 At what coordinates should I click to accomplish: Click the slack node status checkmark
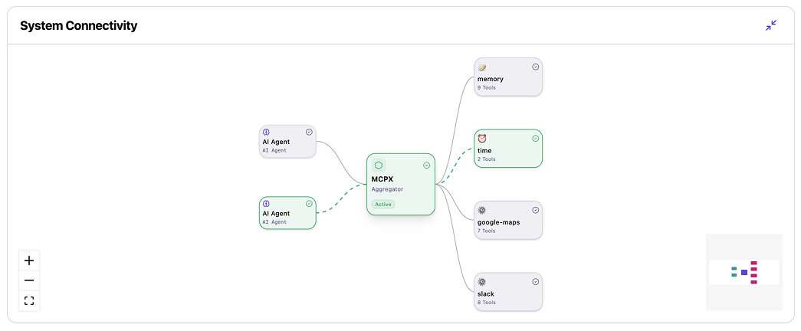[535, 281]
